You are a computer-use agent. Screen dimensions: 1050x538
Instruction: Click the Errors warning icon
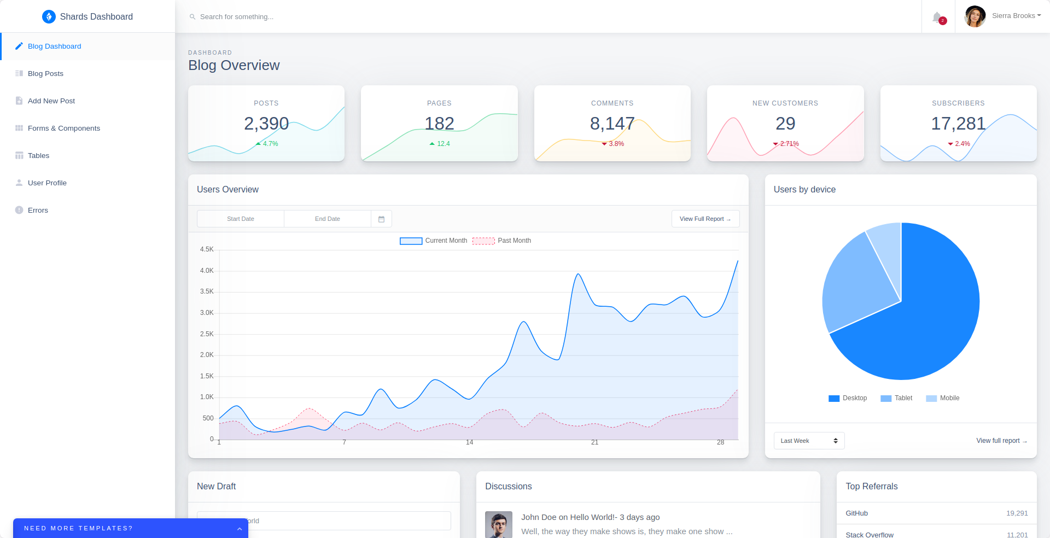click(19, 210)
